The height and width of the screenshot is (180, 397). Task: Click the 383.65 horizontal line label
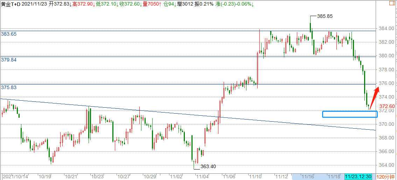(x=9, y=34)
